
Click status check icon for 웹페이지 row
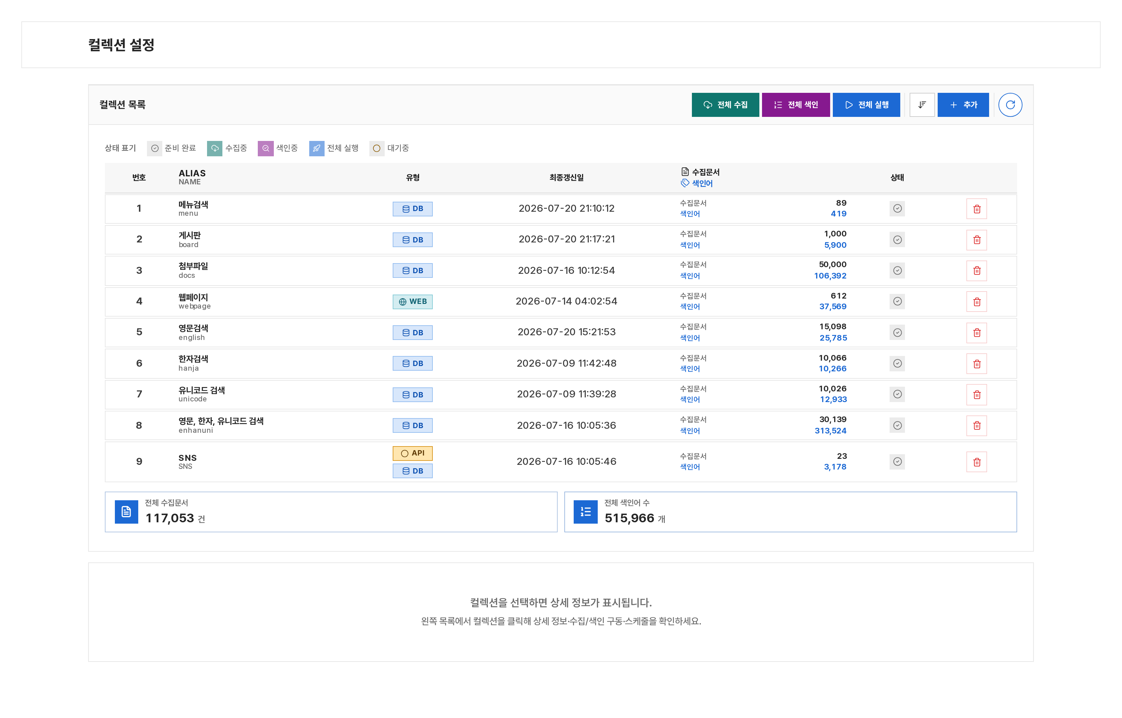click(x=897, y=301)
